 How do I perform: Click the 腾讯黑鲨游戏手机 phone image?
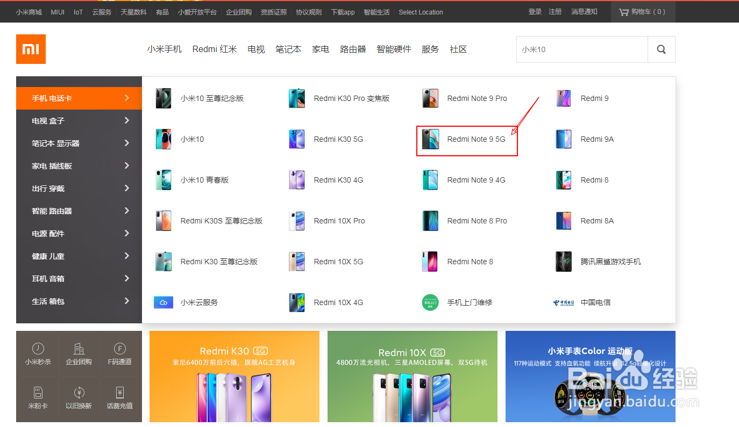[x=564, y=262]
